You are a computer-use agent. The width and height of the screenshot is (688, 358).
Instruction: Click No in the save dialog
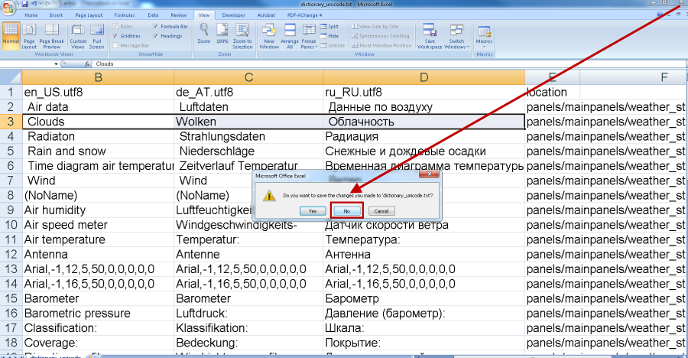[346, 210]
